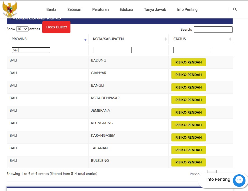Open the search magnifier icon
This screenshot has width=248, height=191.
[235, 9]
